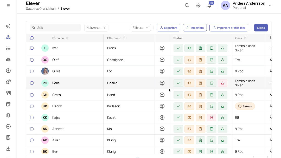Click orange clipboard status icon for Henrik
Screen dimensions: 281x158
coord(200,106)
